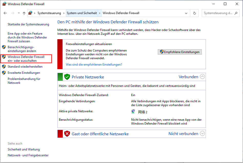Click the 'Ein' firewall state value
The image size is (243, 163).
133,95
